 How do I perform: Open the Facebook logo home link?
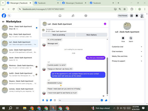[x=4, y=16]
